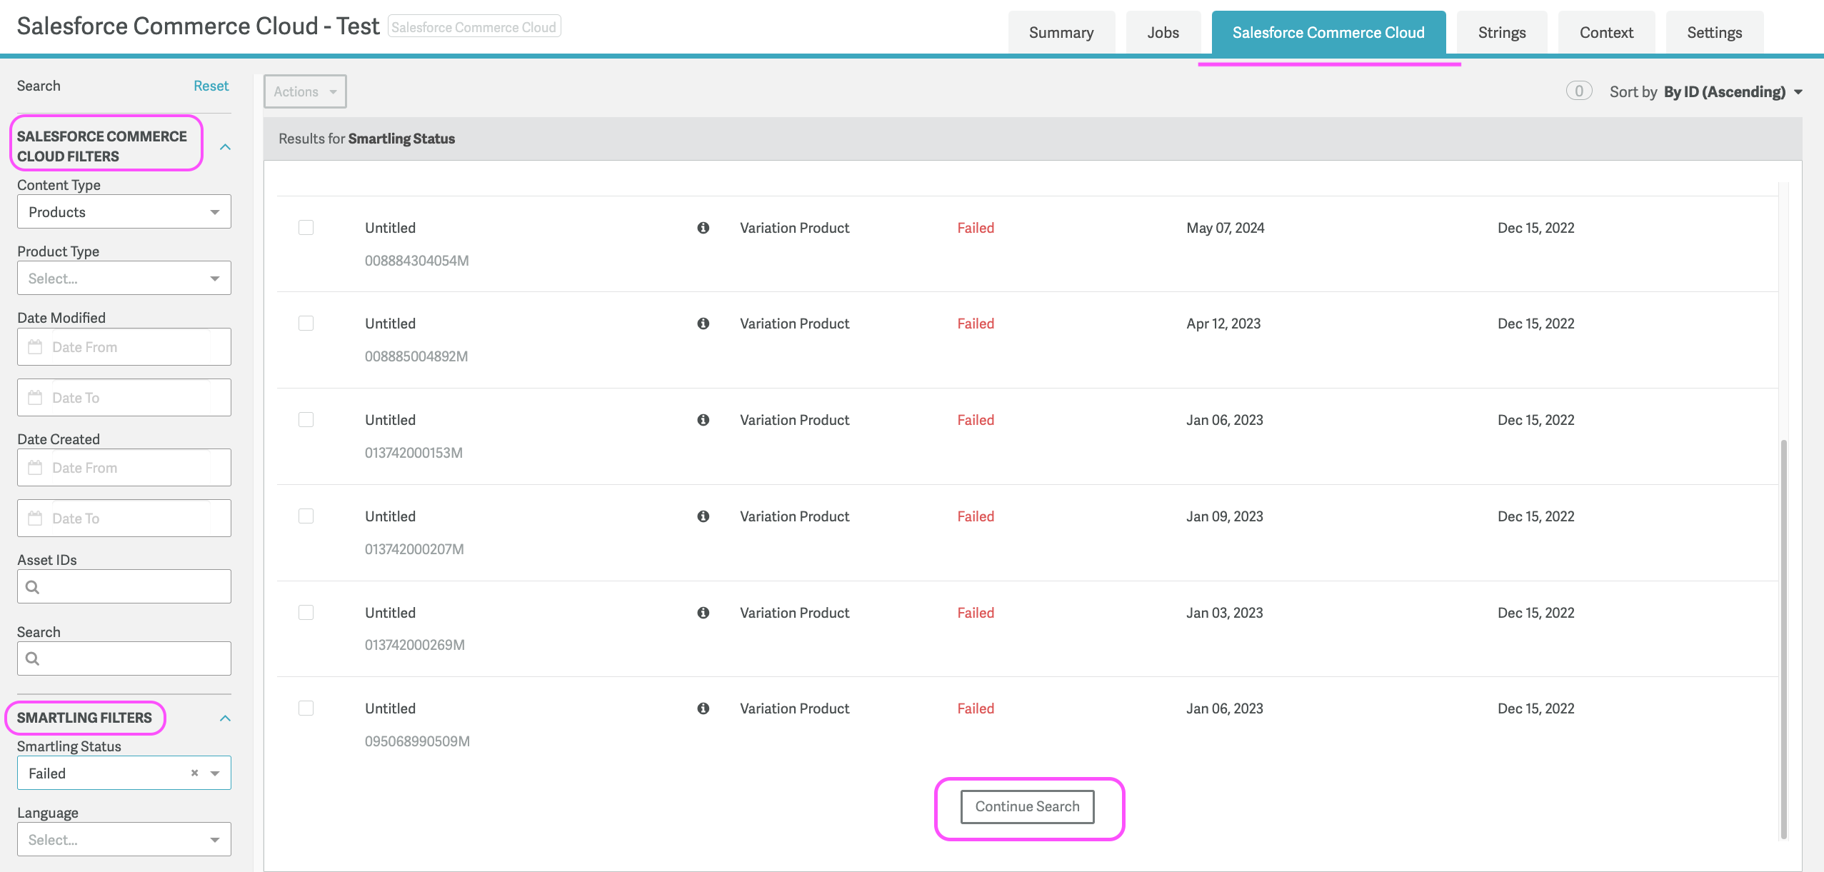Click the info icon for product 013742000153M

tap(703, 420)
